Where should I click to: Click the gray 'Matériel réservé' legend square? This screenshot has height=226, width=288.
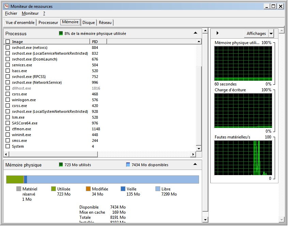(19, 189)
